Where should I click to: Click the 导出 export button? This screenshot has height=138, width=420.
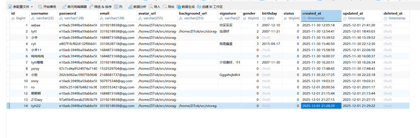pos(169,7)
